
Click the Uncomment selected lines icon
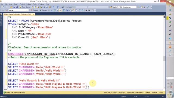(82, 10)
